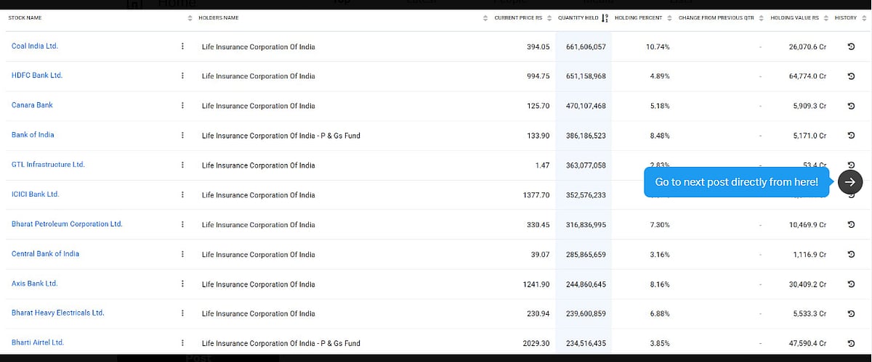Viewport: 872px width, 362px height.
Task: Open three-dot menu for ICICI Bank Ltd.
Action: point(182,195)
